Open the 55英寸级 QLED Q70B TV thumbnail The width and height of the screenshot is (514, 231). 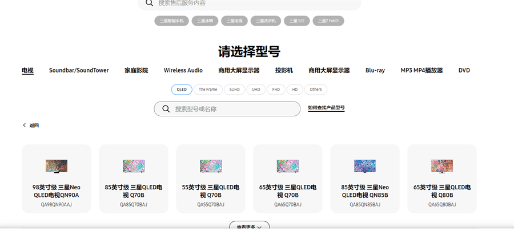pyautogui.click(x=211, y=166)
